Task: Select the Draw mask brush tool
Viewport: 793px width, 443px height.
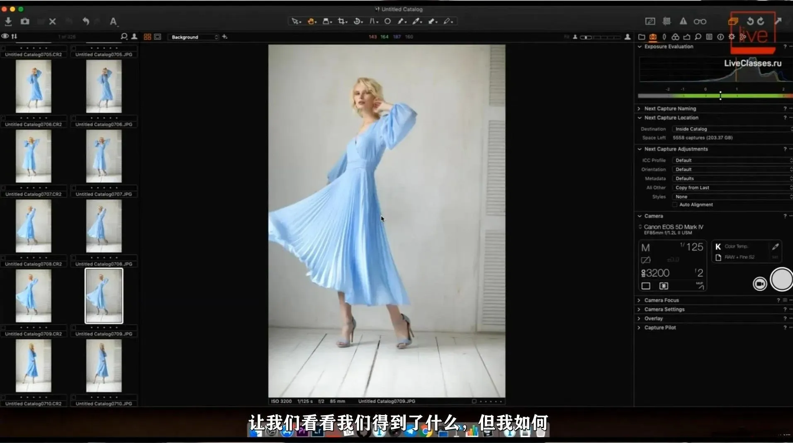Action: pyautogui.click(x=401, y=21)
